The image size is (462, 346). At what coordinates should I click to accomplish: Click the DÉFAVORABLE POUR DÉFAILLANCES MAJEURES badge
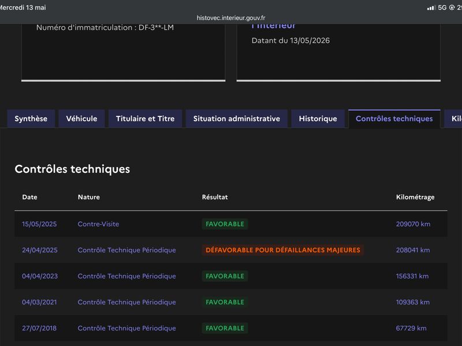pyautogui.click(x=283, y=250)
